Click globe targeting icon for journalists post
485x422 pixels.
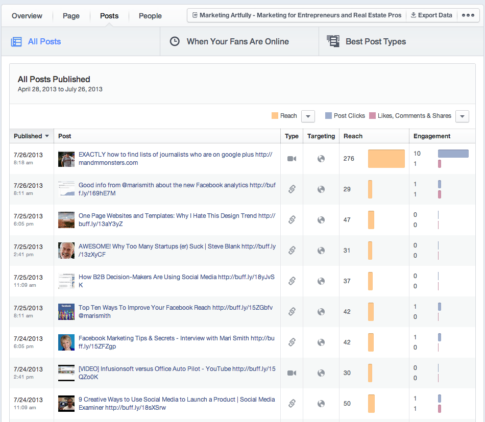321,159
